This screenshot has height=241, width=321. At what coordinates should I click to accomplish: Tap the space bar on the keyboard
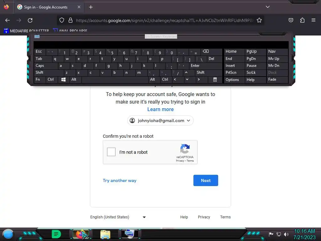click(115, 79)
